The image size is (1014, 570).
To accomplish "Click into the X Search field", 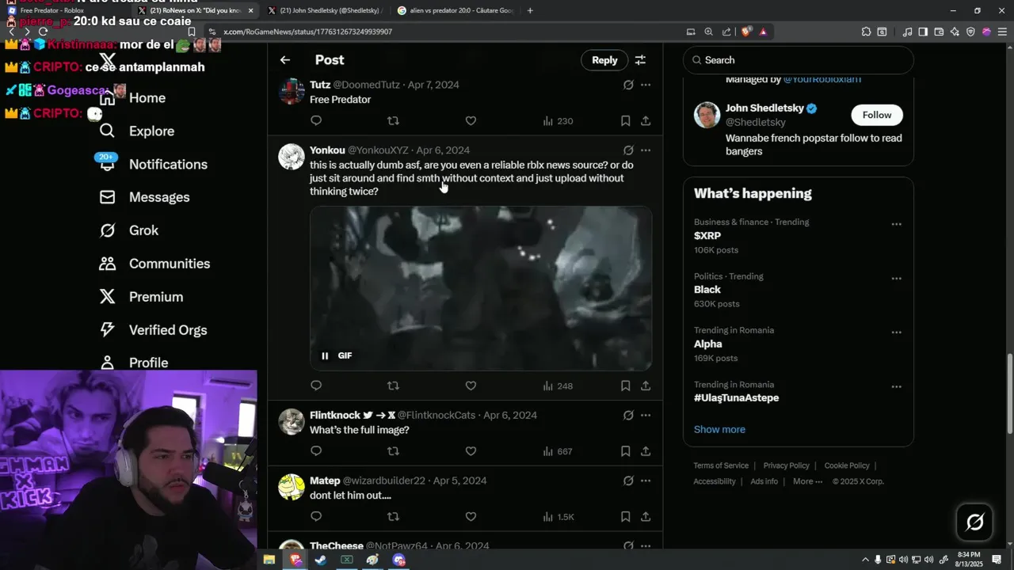I will 799,60.
